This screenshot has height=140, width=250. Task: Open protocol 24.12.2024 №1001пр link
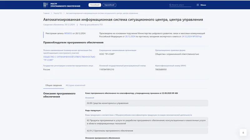192,36
